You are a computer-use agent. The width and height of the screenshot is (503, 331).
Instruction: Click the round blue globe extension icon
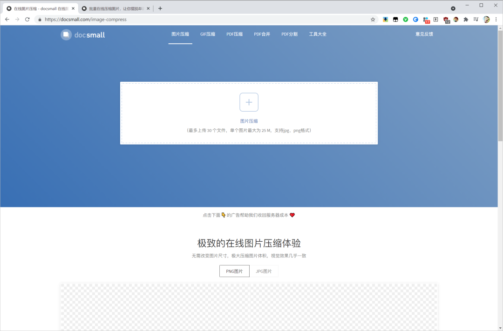(416, 19)
